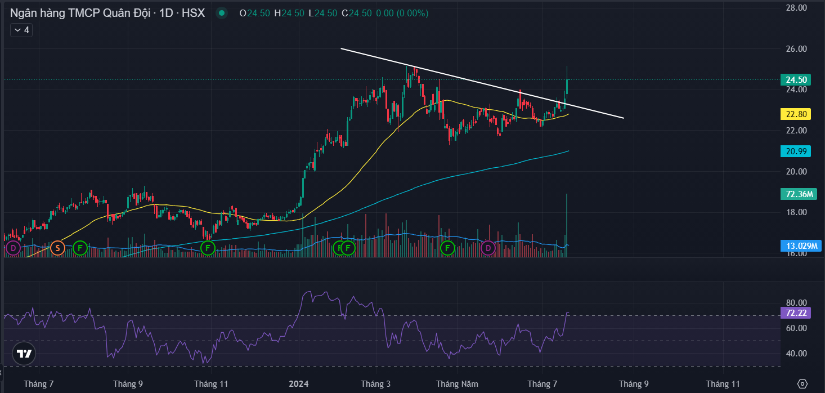825x393 pixels.
Task: Click the yellow 22.80 moving average label
Action: click(796, 114)
